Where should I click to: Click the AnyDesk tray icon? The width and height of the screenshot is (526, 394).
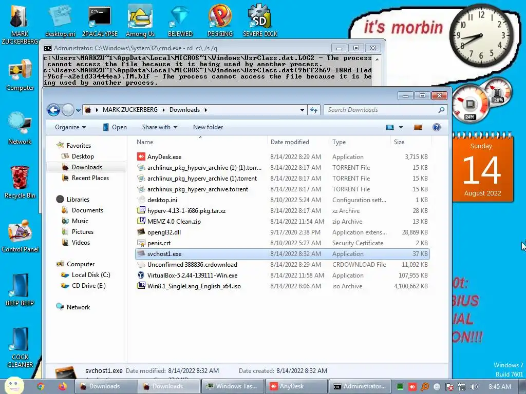pos(412,387)
